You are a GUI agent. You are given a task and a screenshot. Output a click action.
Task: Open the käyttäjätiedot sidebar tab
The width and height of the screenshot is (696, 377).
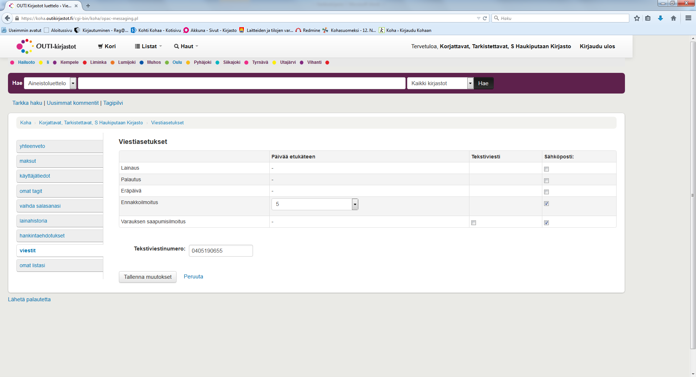point(60,176)
